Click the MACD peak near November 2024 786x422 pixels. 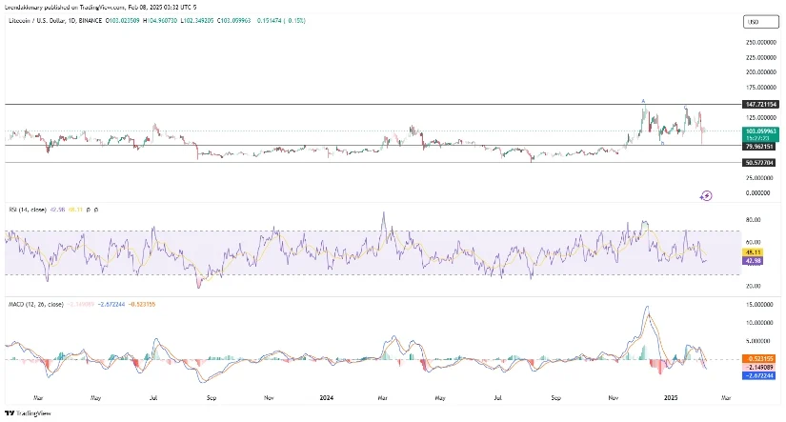coord(648,308)
